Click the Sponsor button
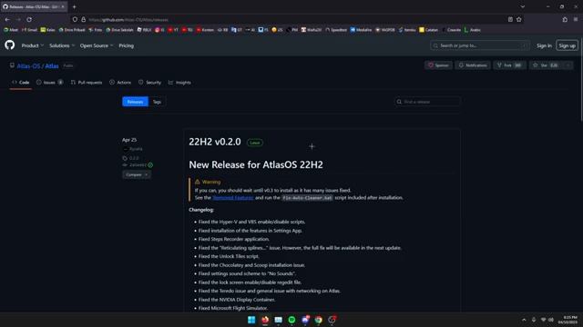The image size is (583, 327). (438, 65)
